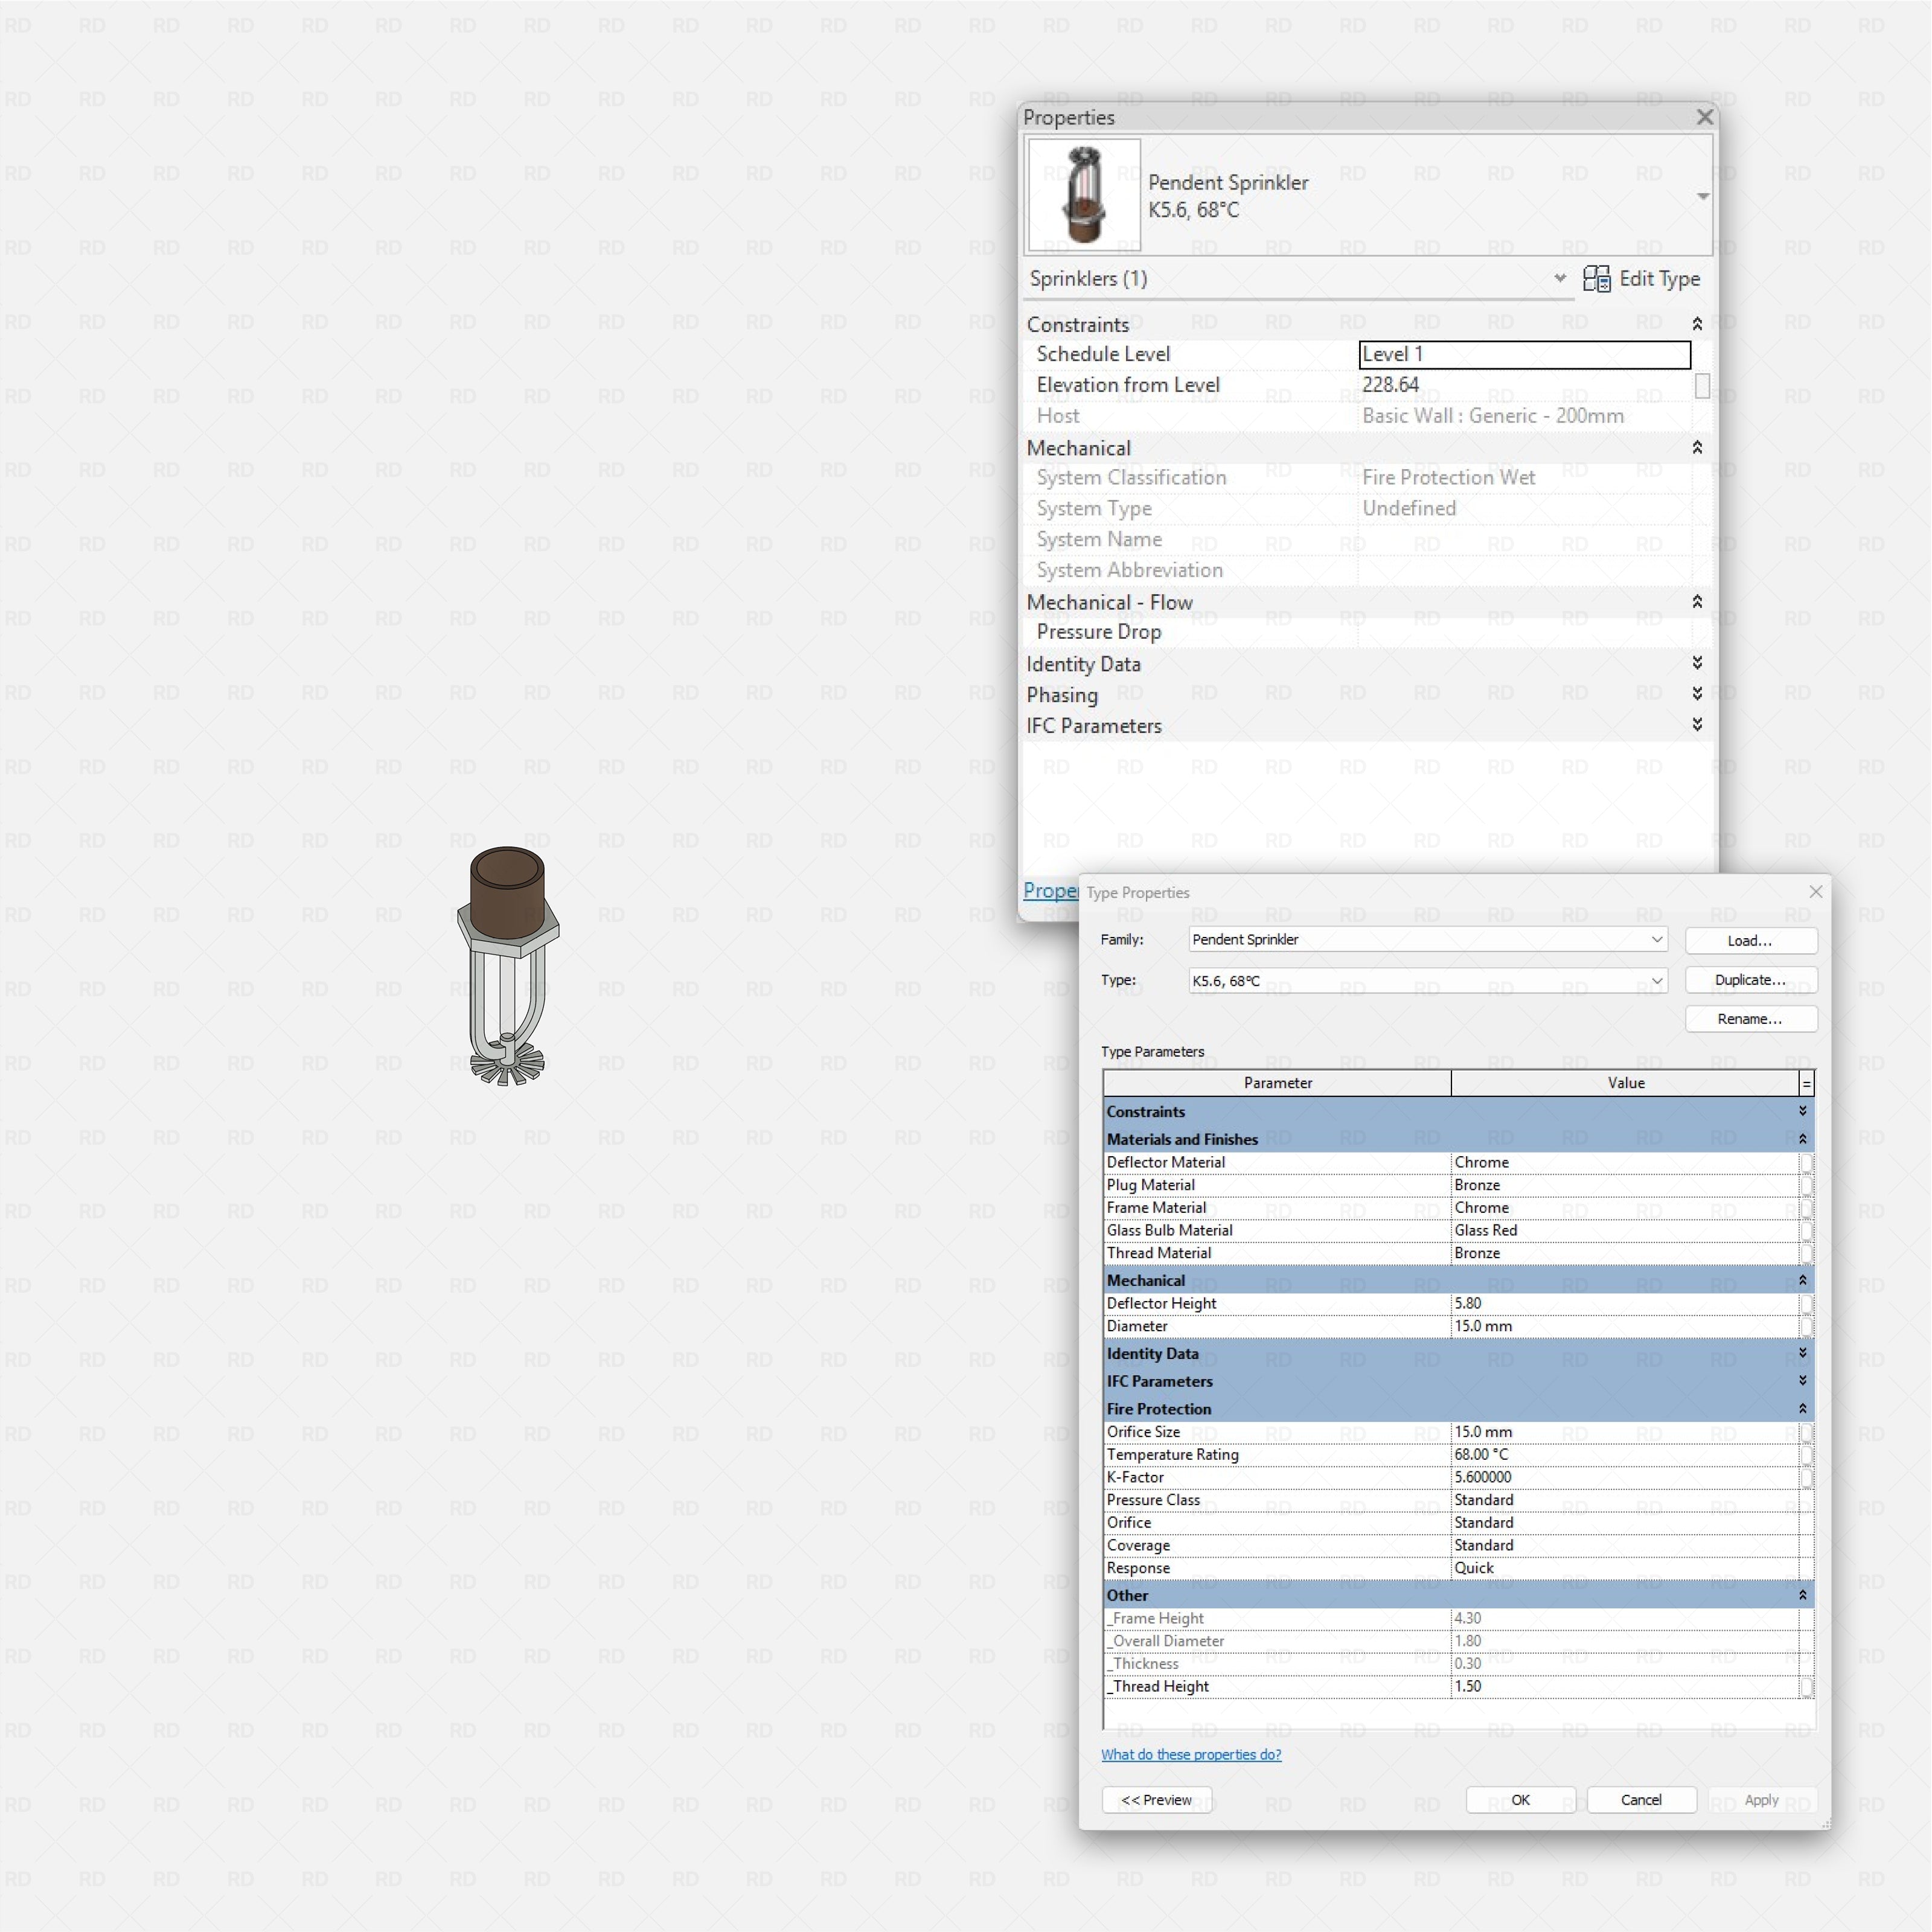Viewport: 1932px width, 1932px height.
Task: Click associate parameter button for Orifice Size
Action: coord(1806,1432)
